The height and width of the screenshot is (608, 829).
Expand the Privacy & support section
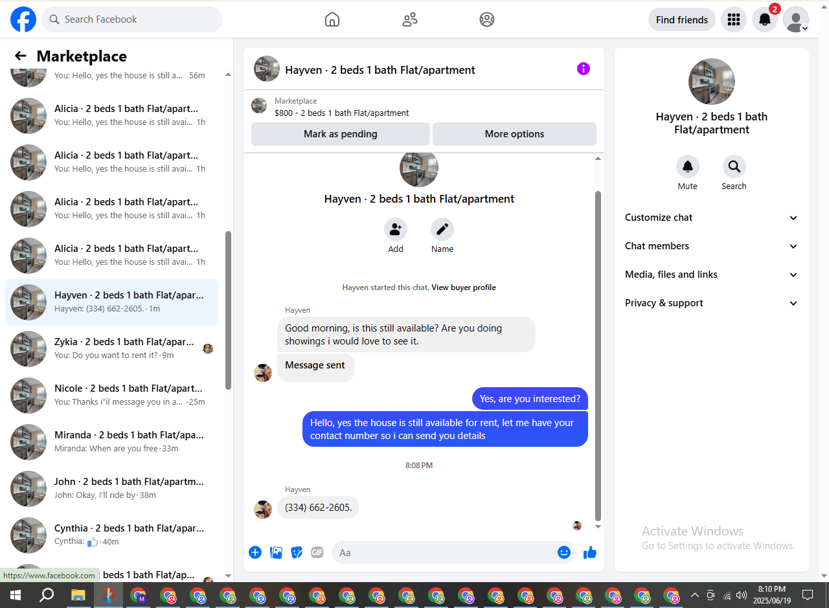712,303
